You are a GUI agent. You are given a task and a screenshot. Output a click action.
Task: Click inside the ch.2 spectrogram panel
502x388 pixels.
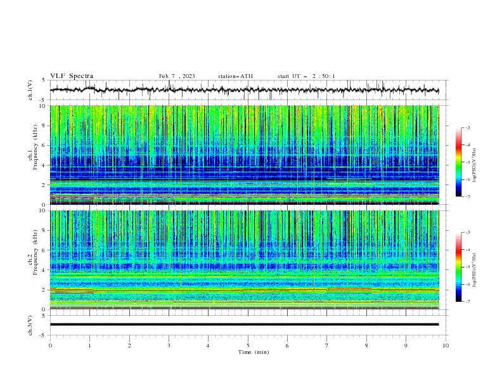point(244,260)
